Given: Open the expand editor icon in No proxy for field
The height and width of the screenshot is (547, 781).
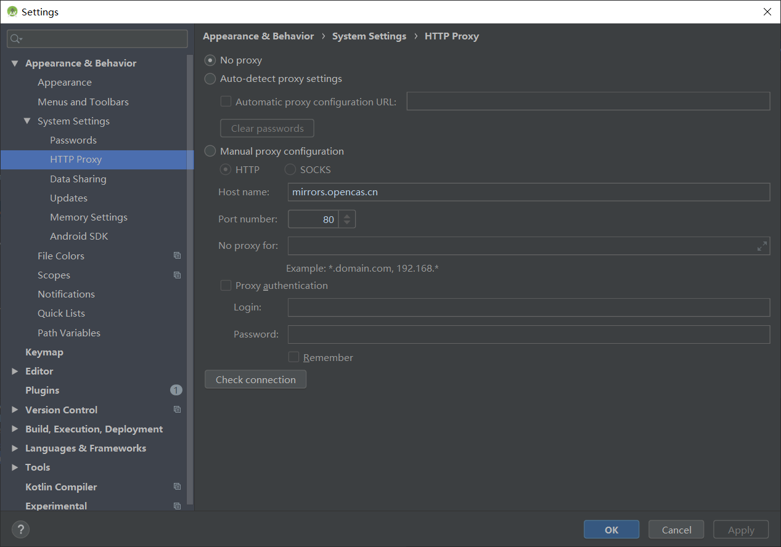Looking at the screenshot, I should 763,245.
